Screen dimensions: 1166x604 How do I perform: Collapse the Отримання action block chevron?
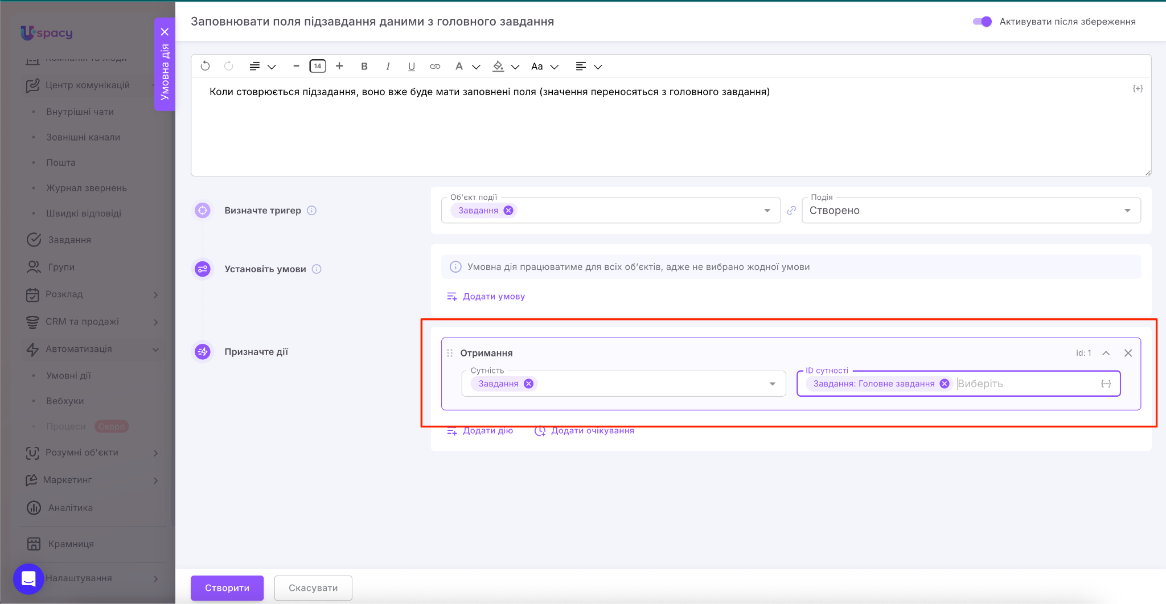click(x=1106, y=353)
